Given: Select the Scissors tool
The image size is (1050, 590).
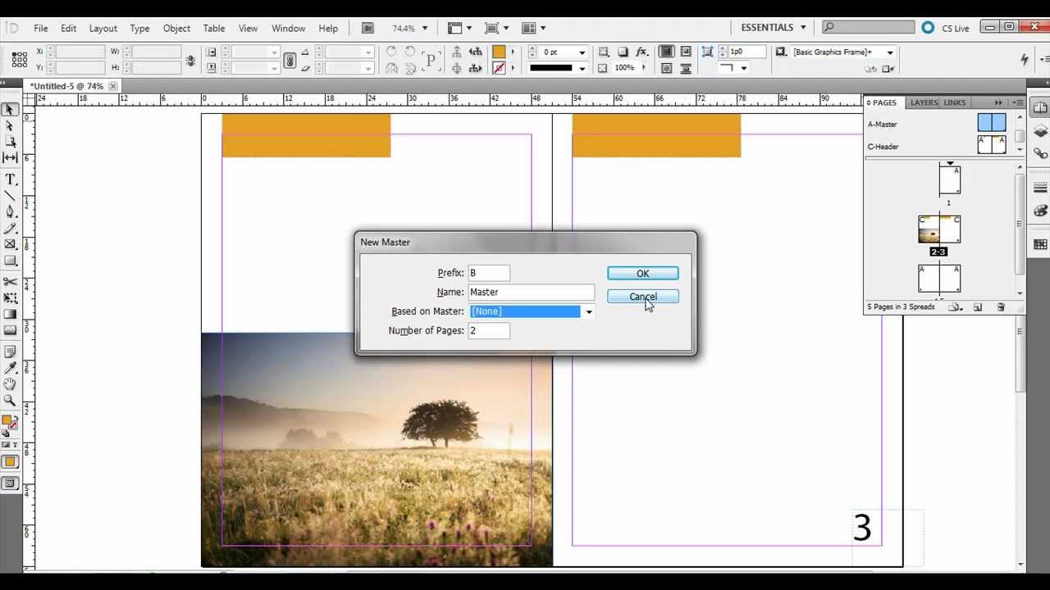Looking at the screenshot, I should pyautogui.click(x=11, y=282).
